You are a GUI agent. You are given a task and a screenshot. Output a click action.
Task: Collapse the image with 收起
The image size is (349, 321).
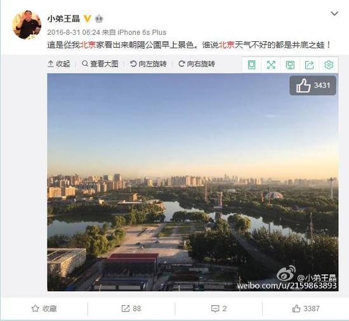pos(59,64)
